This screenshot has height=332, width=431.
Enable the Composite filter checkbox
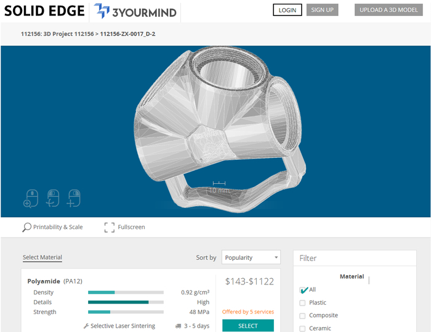[302, 316]
